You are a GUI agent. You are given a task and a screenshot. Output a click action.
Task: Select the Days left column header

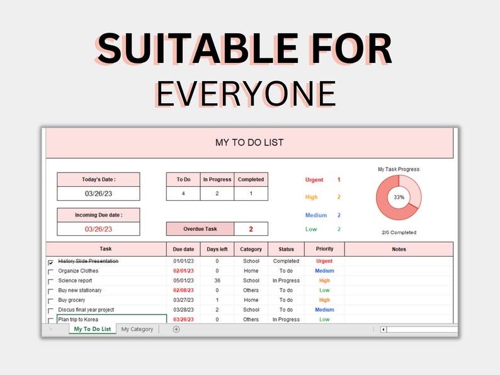[x=217, y=249]
